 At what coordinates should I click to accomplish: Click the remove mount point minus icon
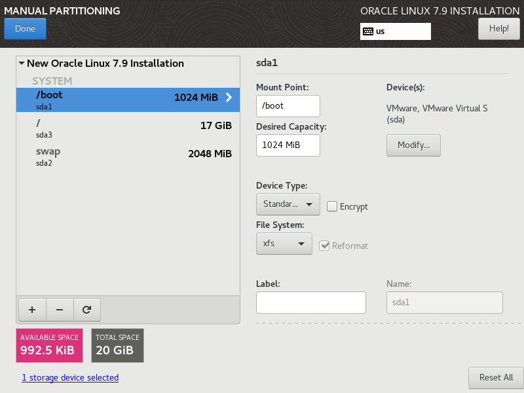click(60, 310)
